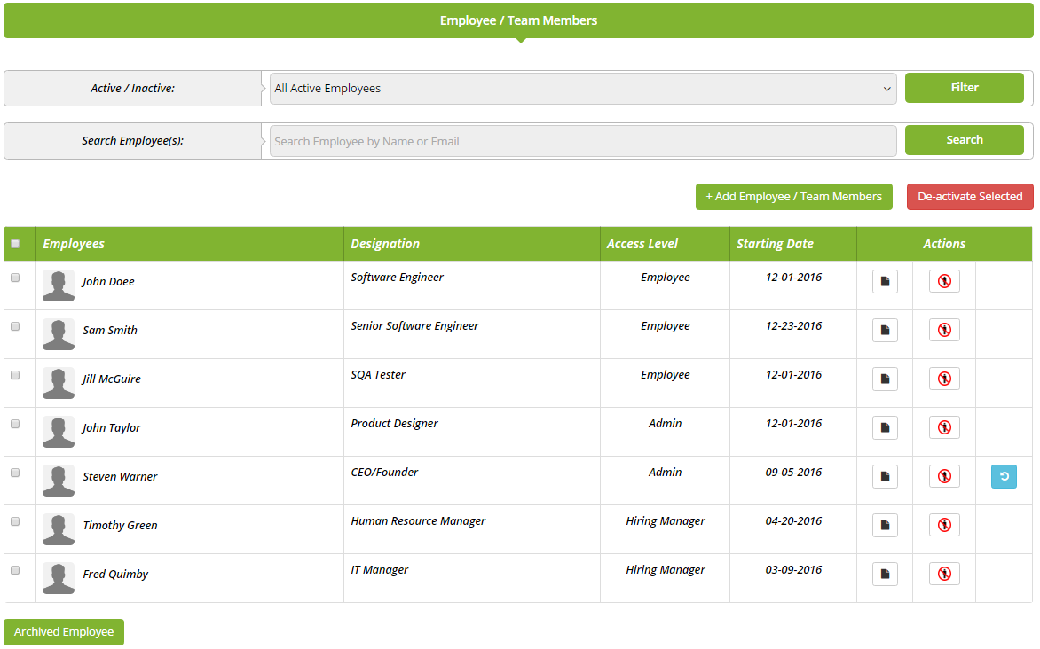The width and height of the screenshot is (1040, 649).
Task: Open the document icon for Timothy Green
Action: coord(885,526)
